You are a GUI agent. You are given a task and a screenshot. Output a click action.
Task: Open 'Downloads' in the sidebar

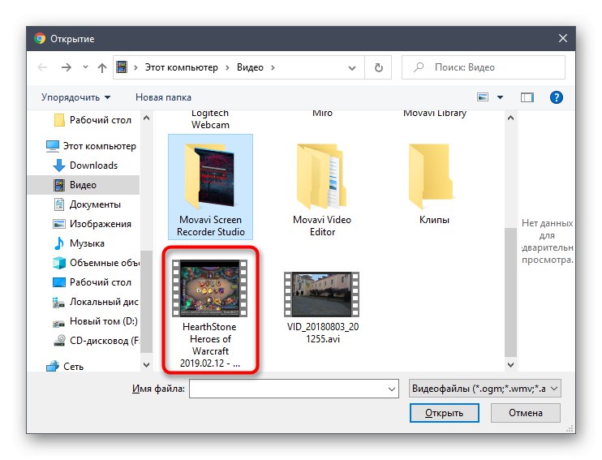[85, 166]
